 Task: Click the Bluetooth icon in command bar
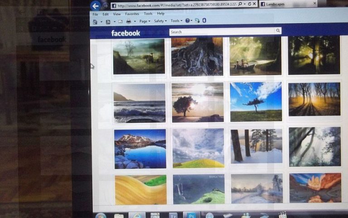pos(204,21)
